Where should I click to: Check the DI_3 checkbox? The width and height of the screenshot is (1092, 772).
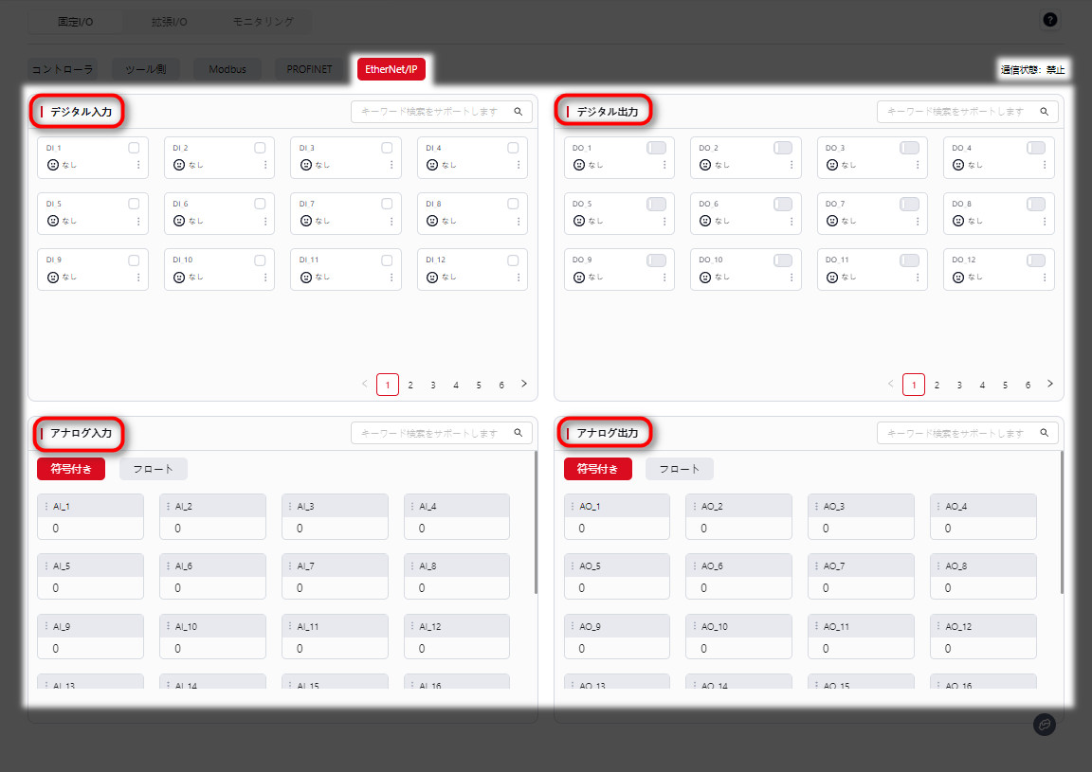(387, 148)
